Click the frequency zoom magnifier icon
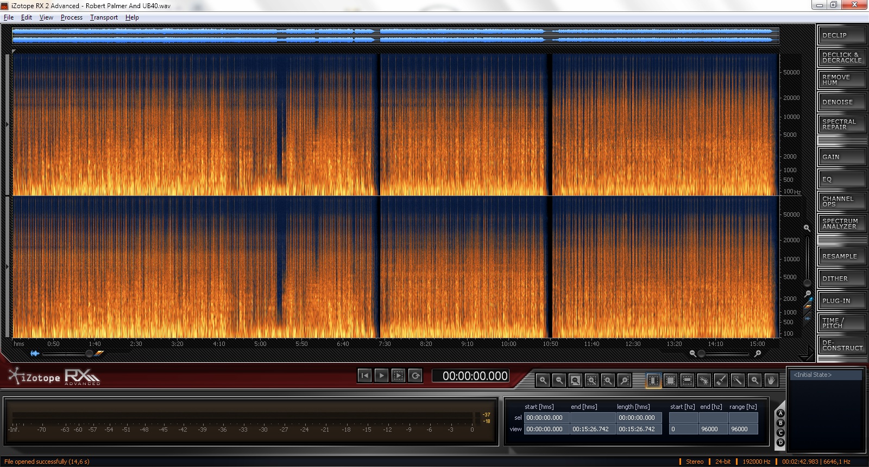Screen dimensions: 869x467 (624, 381)
